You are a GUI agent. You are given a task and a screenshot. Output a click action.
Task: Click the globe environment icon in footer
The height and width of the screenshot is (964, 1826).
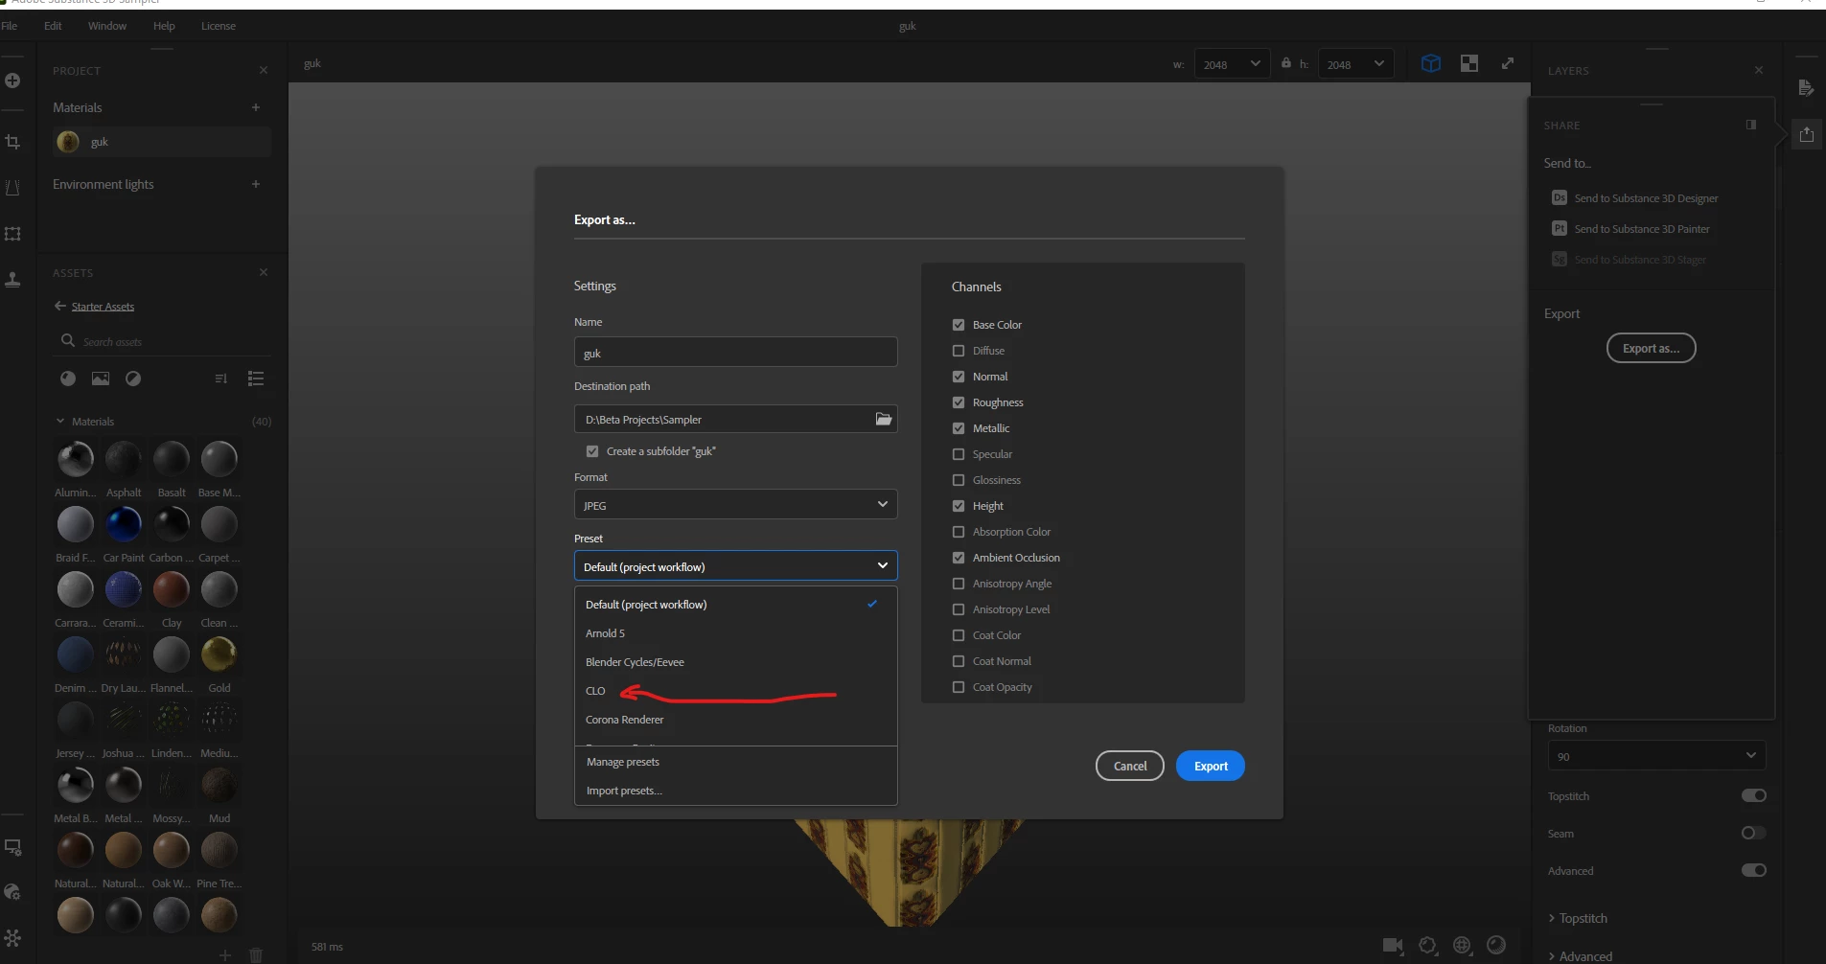[1462, 946]
